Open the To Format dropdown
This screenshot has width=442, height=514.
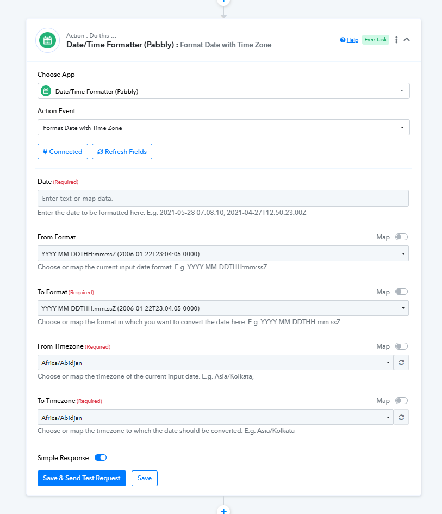(223, 308)
